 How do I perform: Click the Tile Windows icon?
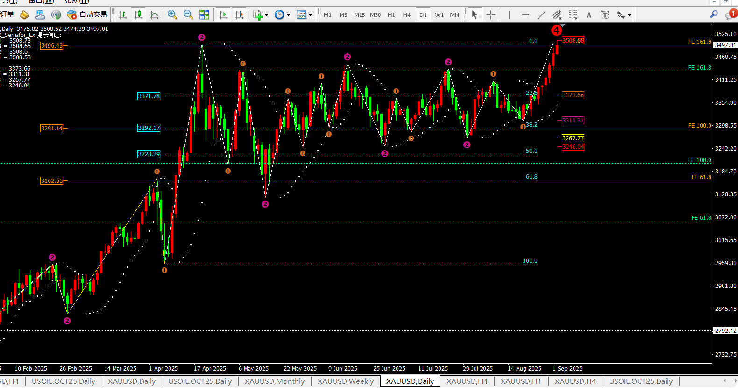pyautogui.click(x=204, y=15)
